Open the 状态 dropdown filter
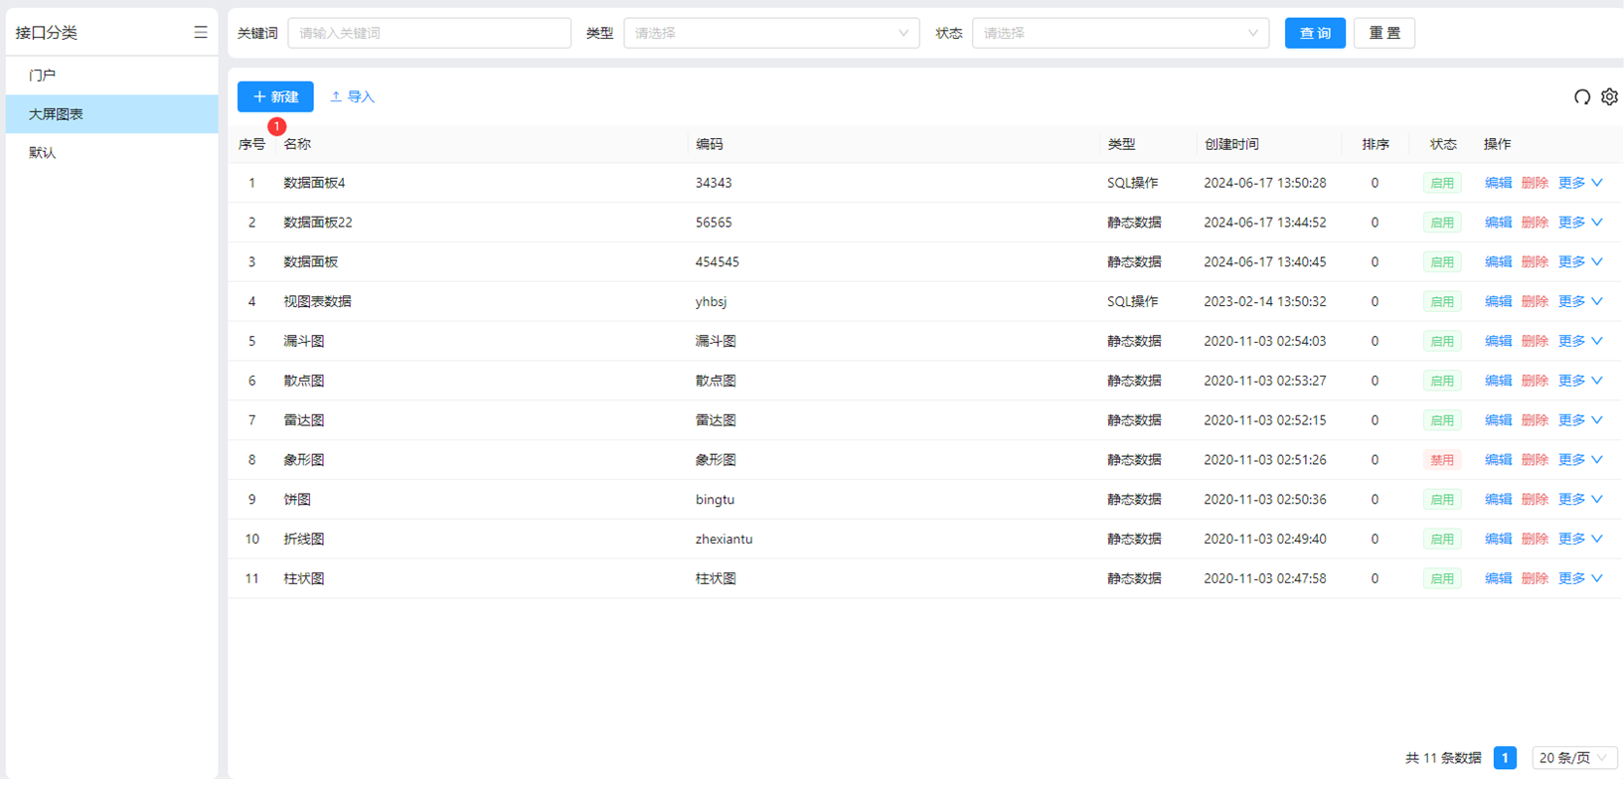 coord(1119,33)
